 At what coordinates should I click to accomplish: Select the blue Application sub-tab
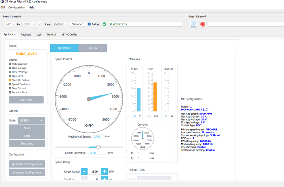click(64, 48)
